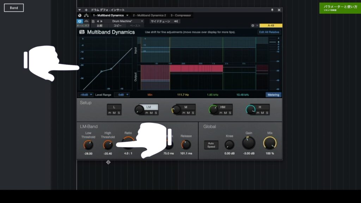Open the 0dB level range dropdown
This screenshot has width=361, height=203.
122,94
